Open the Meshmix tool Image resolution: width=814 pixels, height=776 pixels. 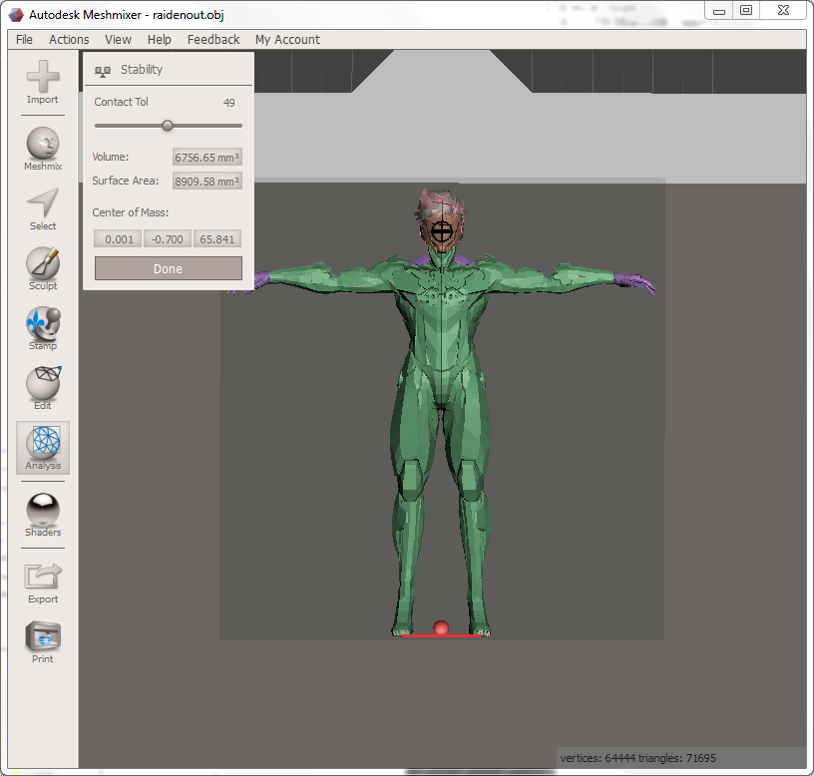(x=42, y=146)
